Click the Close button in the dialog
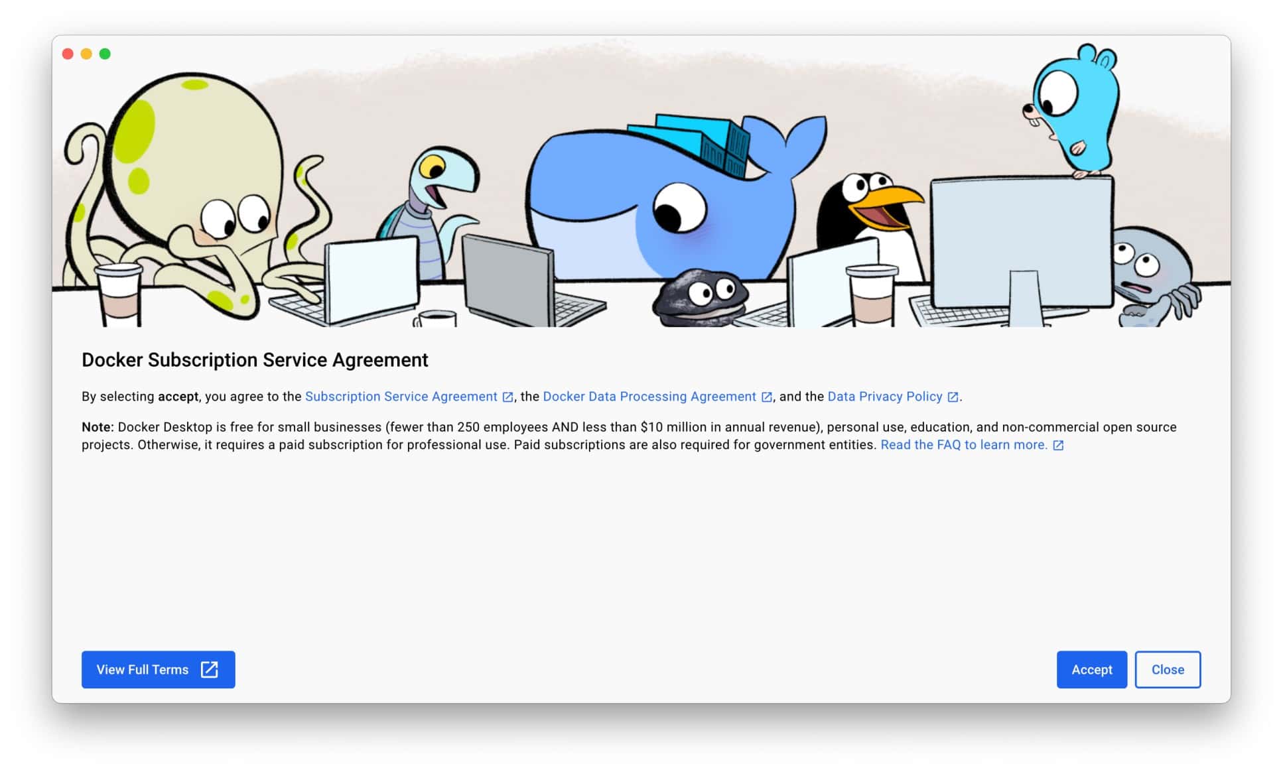 coord(1168,669)
